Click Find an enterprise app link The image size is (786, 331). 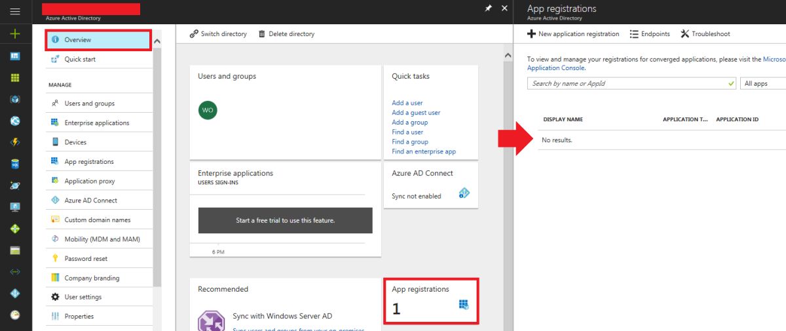[424, 151]
